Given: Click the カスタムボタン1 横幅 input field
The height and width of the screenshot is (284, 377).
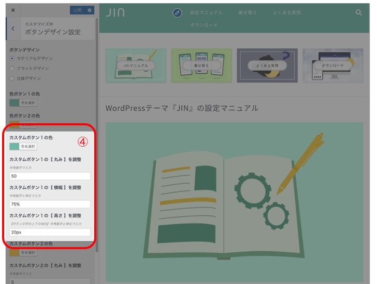Looking at the screenshot, I should coord(50,204).
